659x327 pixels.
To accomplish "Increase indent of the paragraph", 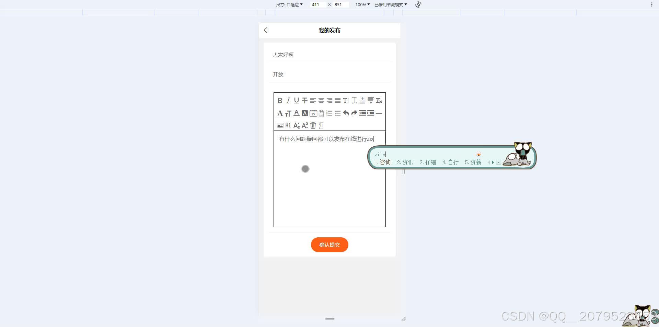I will [370, 113].
